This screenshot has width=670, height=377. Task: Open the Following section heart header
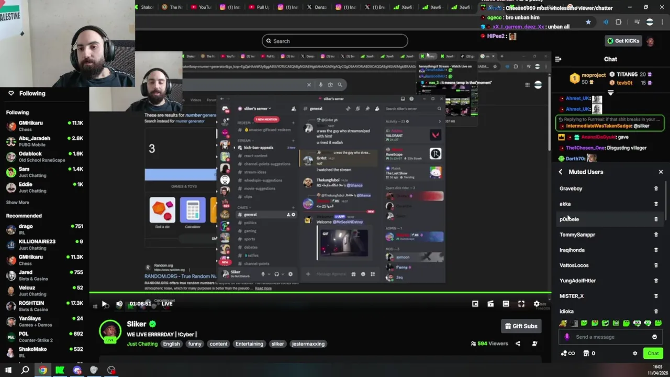(x=26, y=93)
